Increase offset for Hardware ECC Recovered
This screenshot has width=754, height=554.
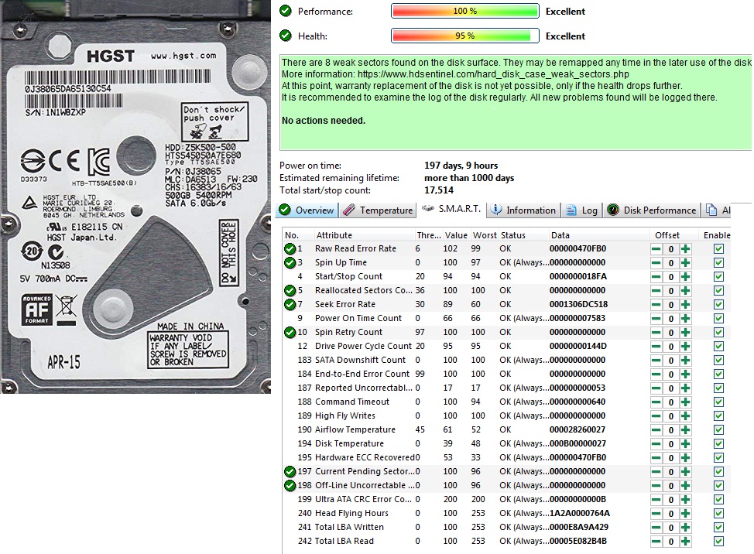pyautogui.click(x=685, y=458)
